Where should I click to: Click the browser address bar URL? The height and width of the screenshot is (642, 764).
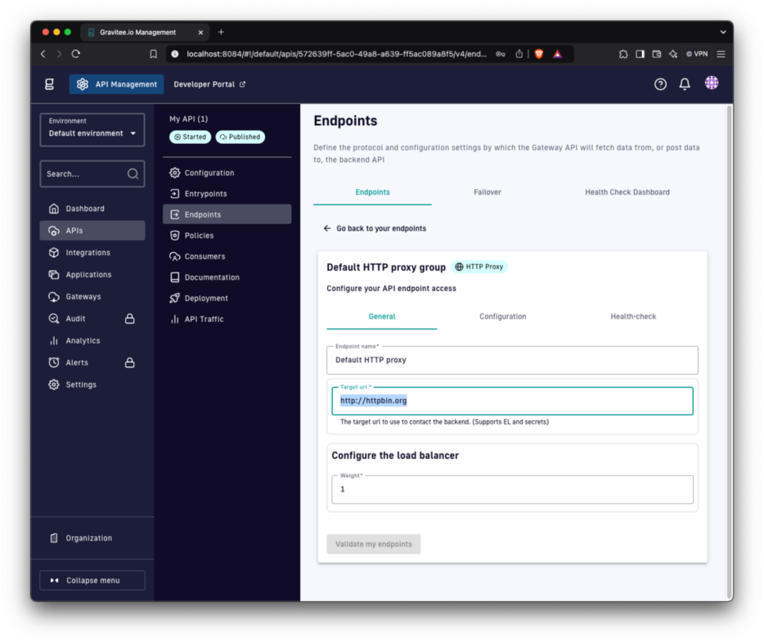tap(336, 54)
